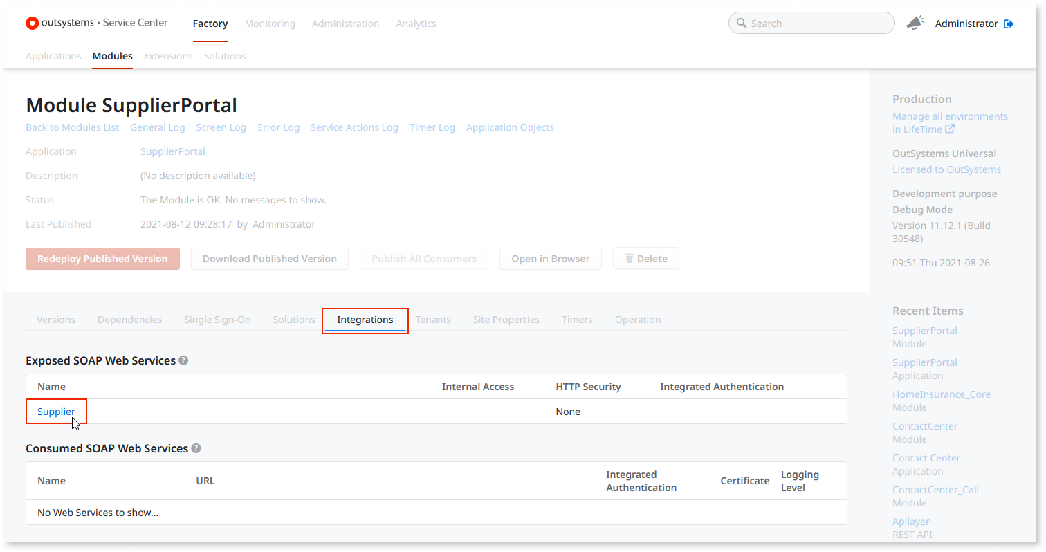The image size is (1046, 552).
Task: Click Redeploy Published Version
Action: 102,258
